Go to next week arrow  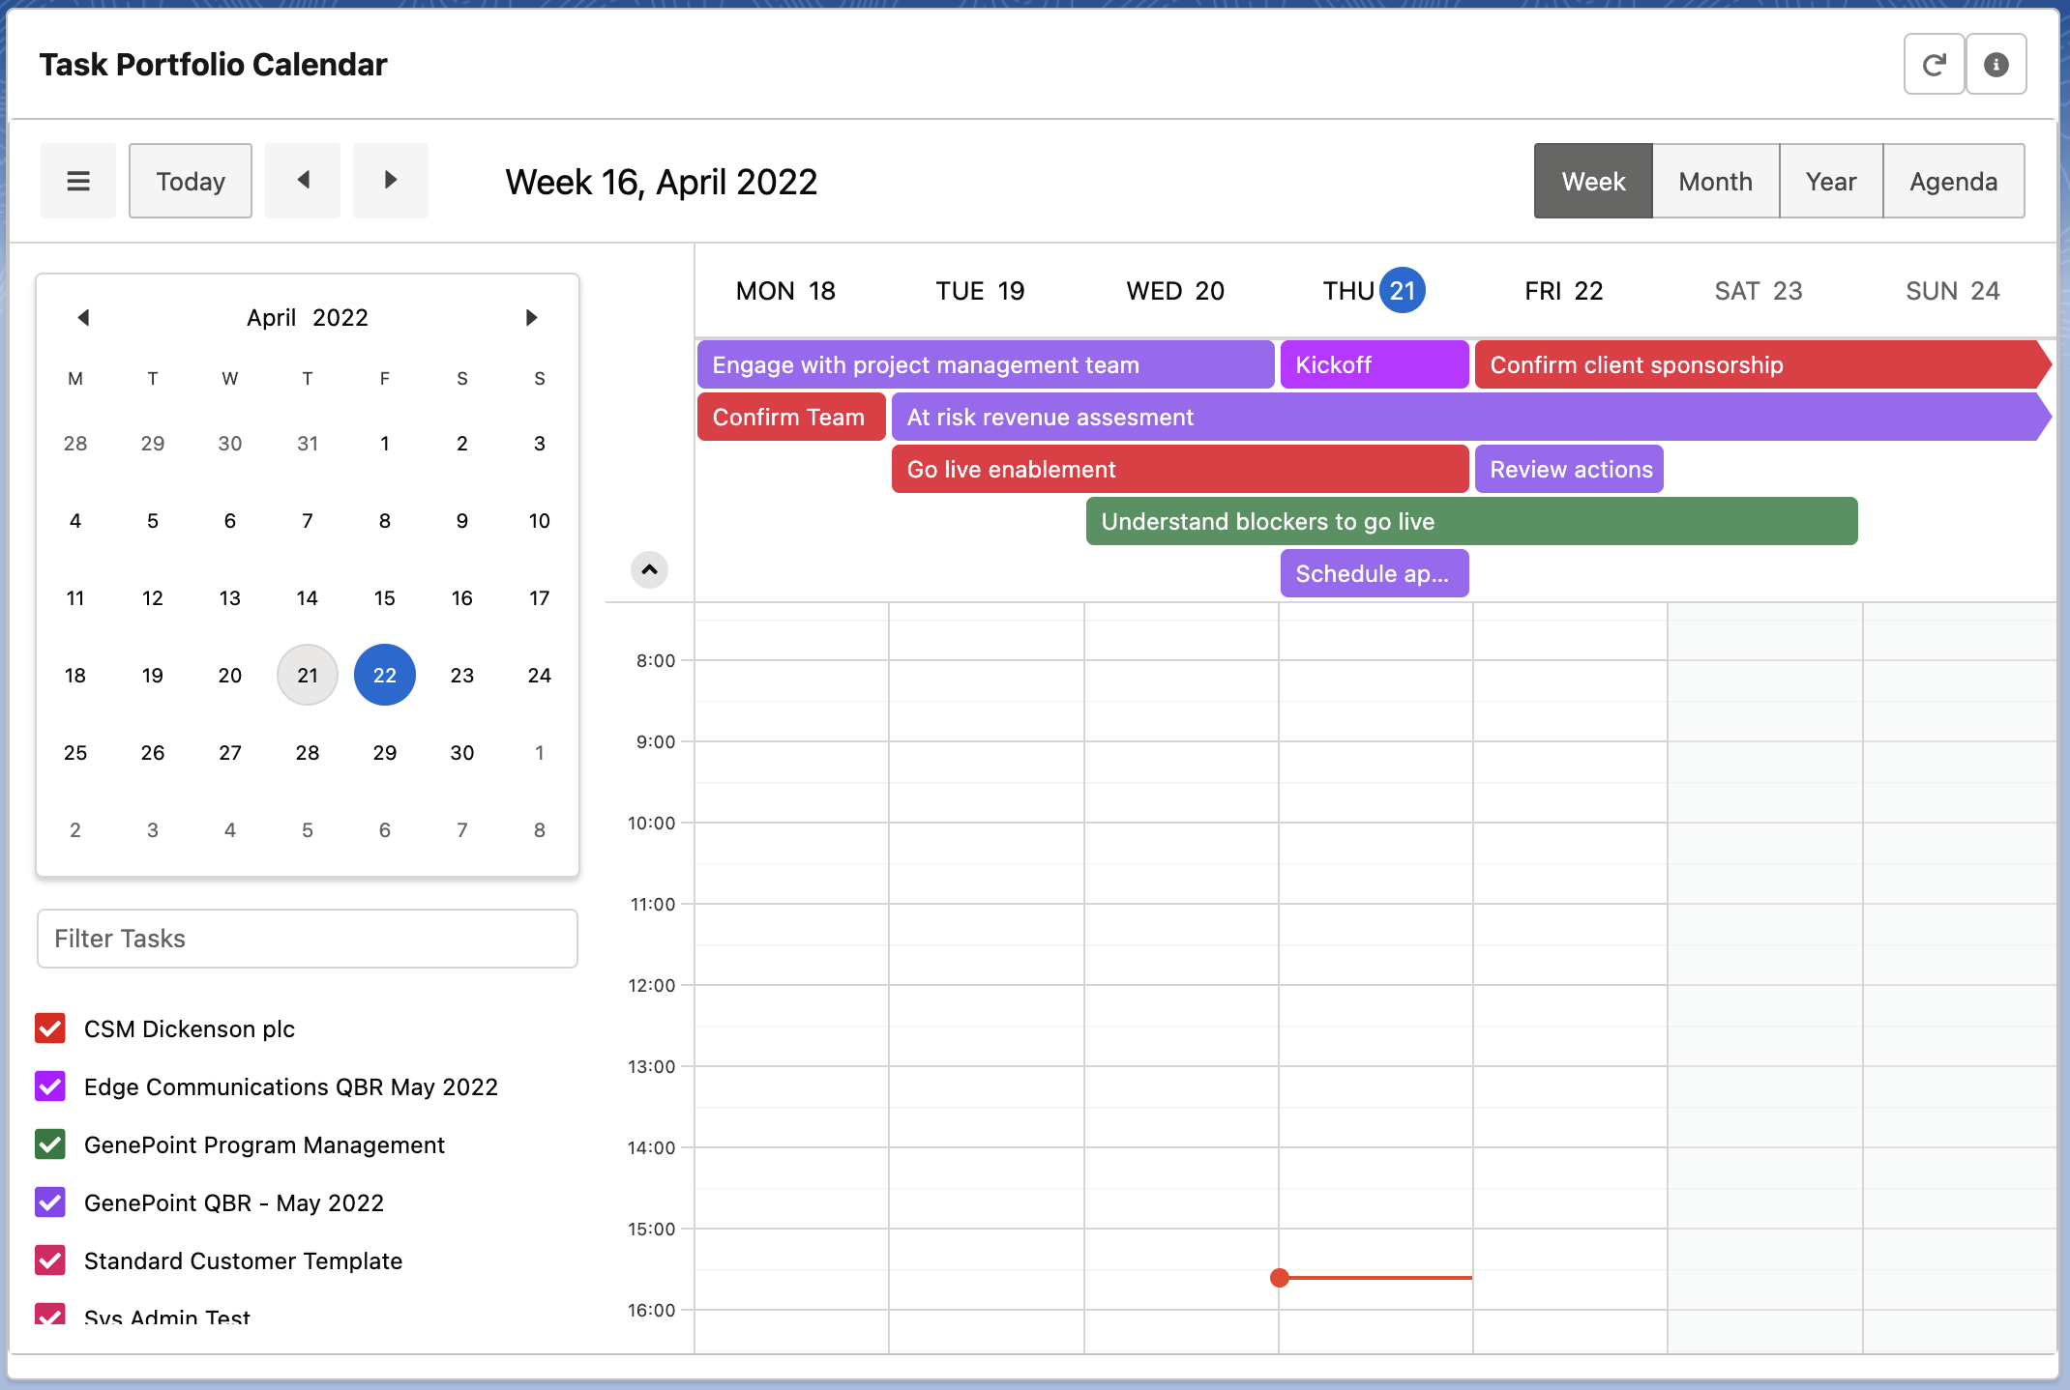pos(390,181)
